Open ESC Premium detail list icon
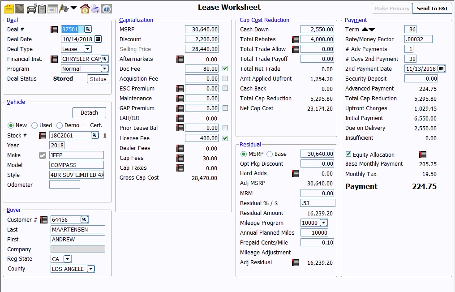The width and height of the screenshot is (455, 292). (180, 89)
